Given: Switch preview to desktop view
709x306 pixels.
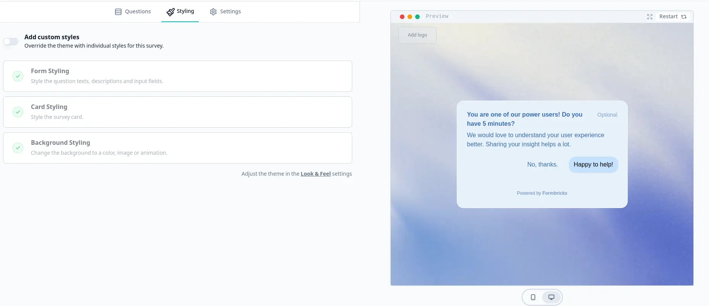Looking at the screenshot, I should click(551, 297).
